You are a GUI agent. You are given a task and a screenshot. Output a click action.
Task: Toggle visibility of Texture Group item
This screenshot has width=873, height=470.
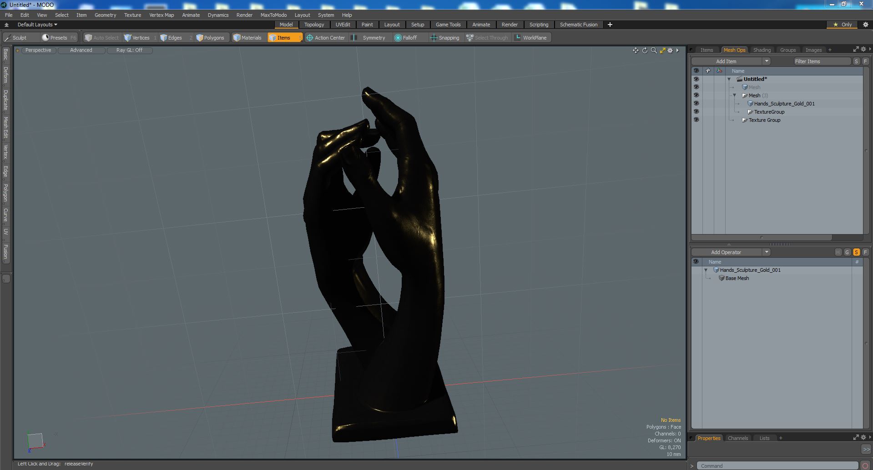696,120
